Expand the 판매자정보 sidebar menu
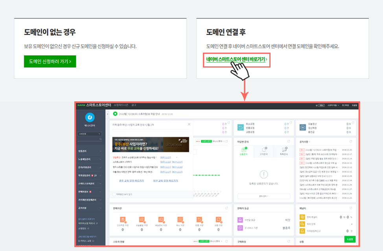This screenshot has height=251, width=383. (x=89, y=192)
